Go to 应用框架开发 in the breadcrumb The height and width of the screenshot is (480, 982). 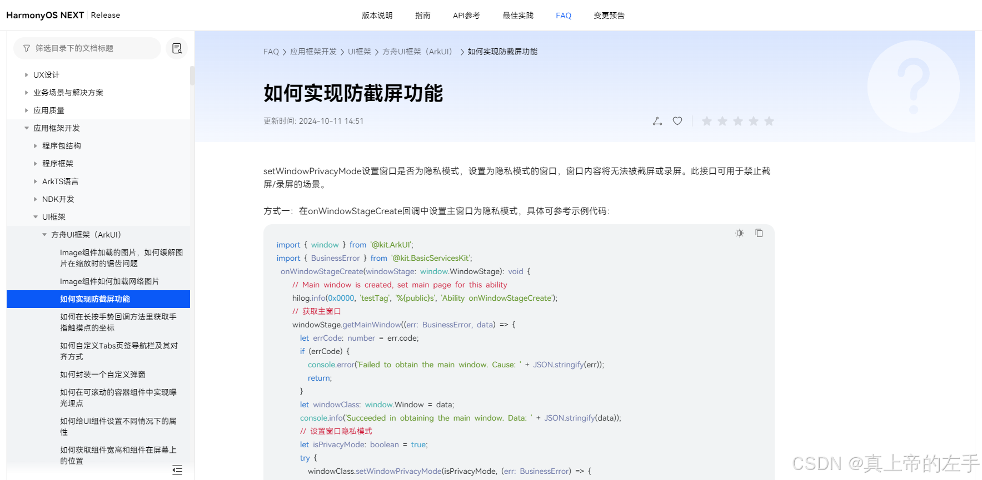point(313,52)
